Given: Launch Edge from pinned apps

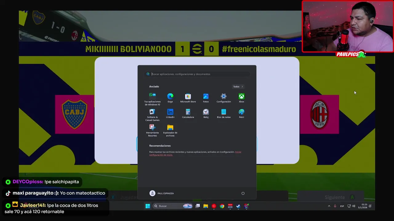Looking at the screenshot, I should point(170,98).
